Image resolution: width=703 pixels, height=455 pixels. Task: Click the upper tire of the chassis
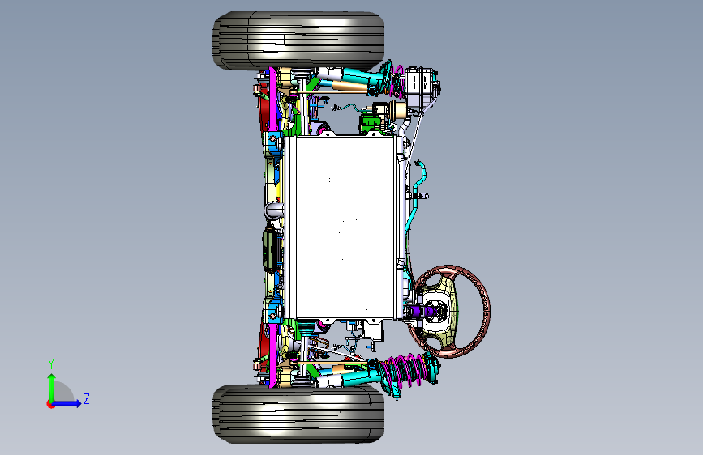point(298,40)
